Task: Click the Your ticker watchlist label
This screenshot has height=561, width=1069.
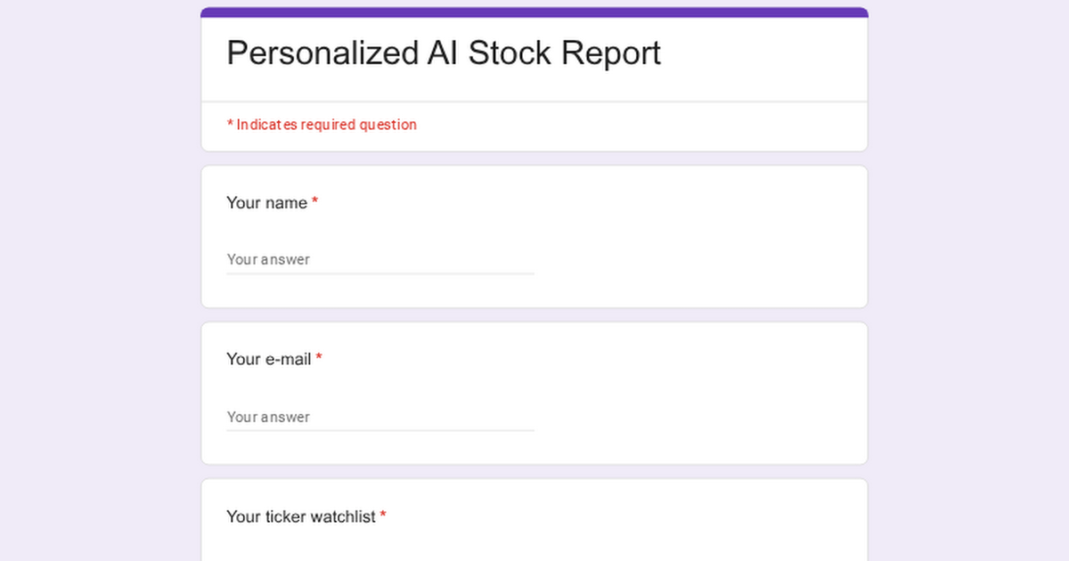Action: (300, 516)
